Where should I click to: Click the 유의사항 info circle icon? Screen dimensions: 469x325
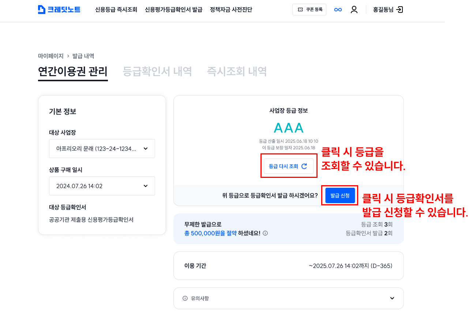click(185, 298)
